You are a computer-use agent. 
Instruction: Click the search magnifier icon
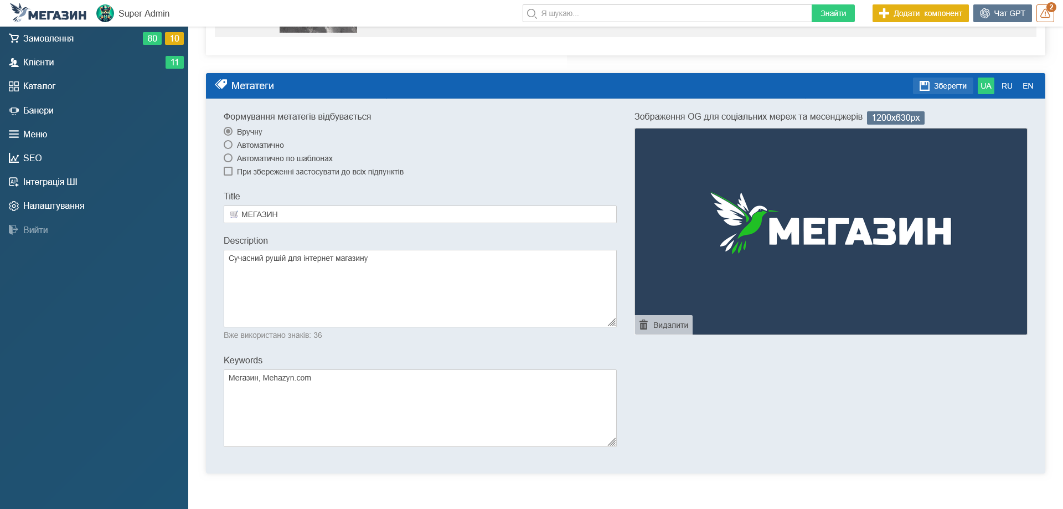(531, 13)
